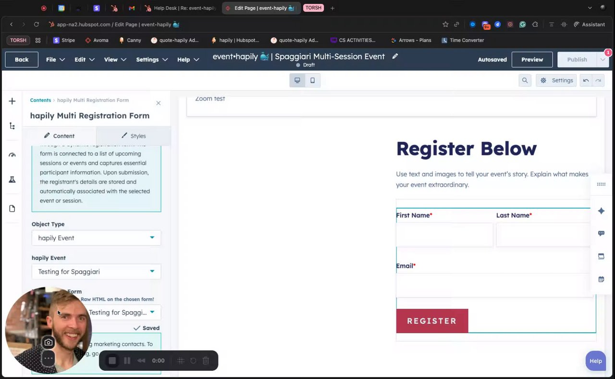Click the grid dots icon on right rail
The height and width of the screenshot is (379, 615).
pyautogui.click(x=601, y=184)
